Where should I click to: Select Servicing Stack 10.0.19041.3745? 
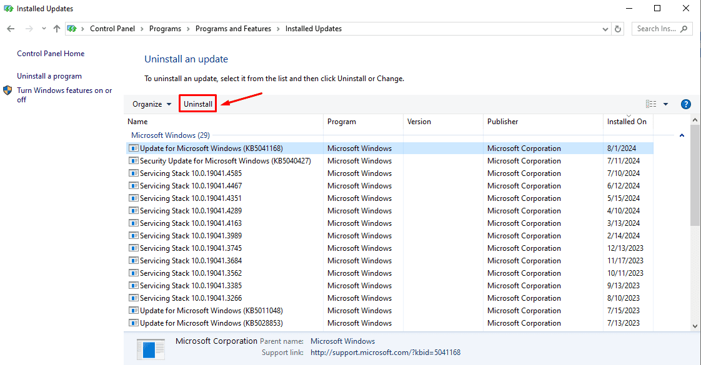tap(390, 248)
